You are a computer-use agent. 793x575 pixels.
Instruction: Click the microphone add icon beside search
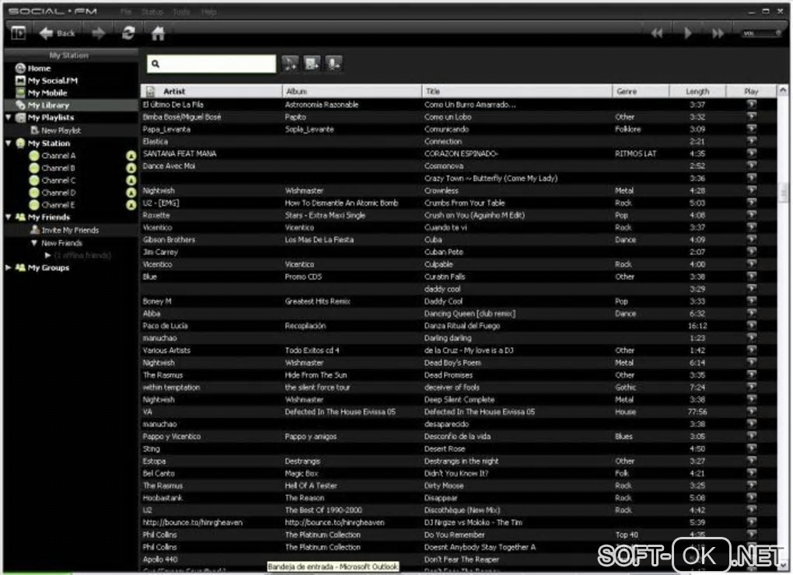pos(334,63)
